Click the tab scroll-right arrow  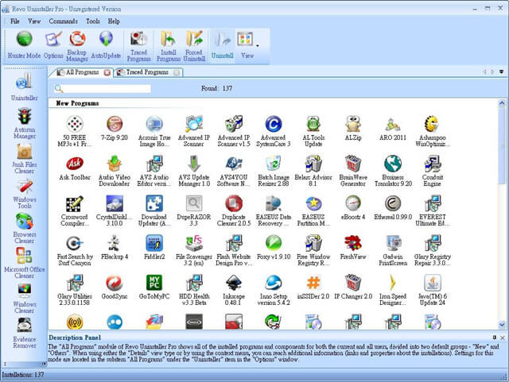(x=493, y=72)
